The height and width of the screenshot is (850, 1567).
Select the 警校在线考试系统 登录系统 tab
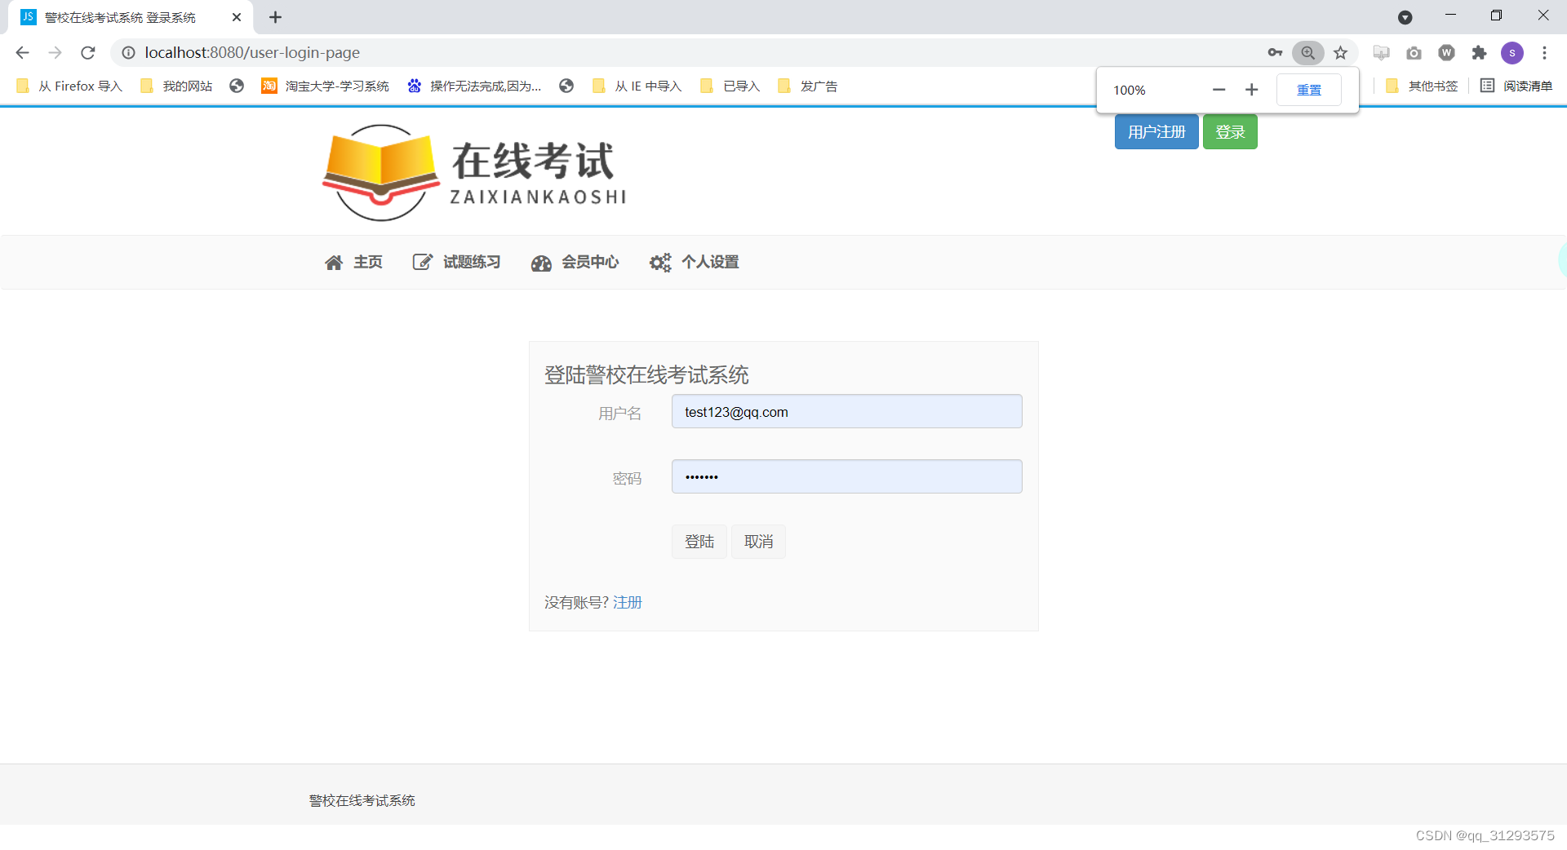[131, 17]
